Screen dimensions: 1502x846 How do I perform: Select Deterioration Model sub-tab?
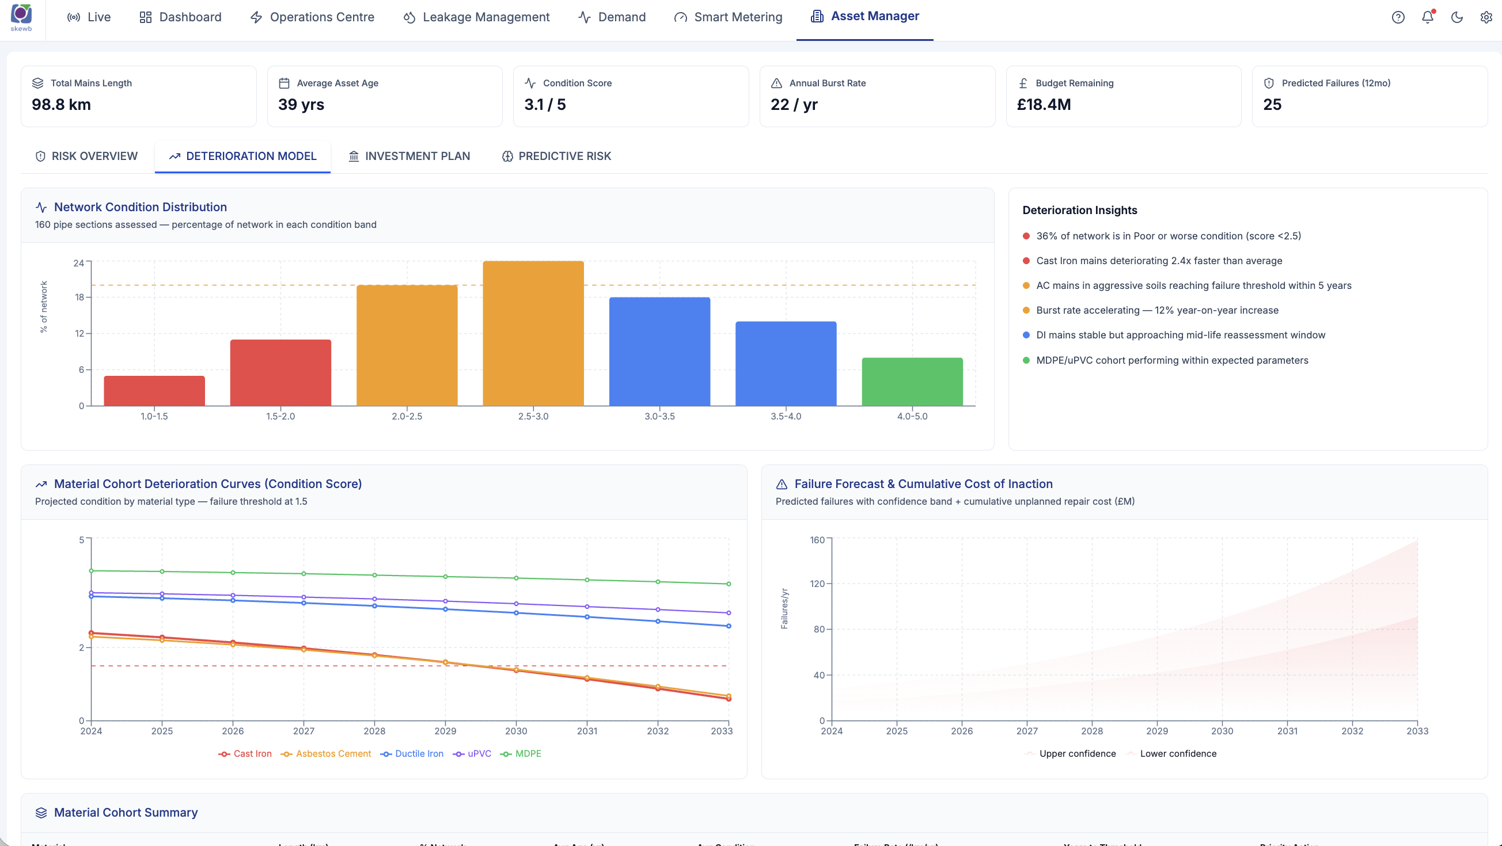coord(242,156)
